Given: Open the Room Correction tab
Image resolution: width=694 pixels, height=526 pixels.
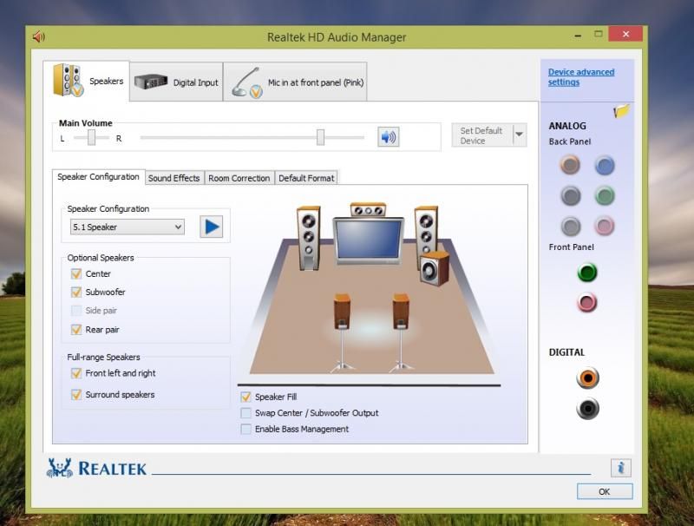Looking at the screenshot, I should 239,178.
